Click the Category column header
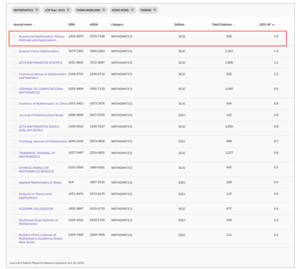 117,25
